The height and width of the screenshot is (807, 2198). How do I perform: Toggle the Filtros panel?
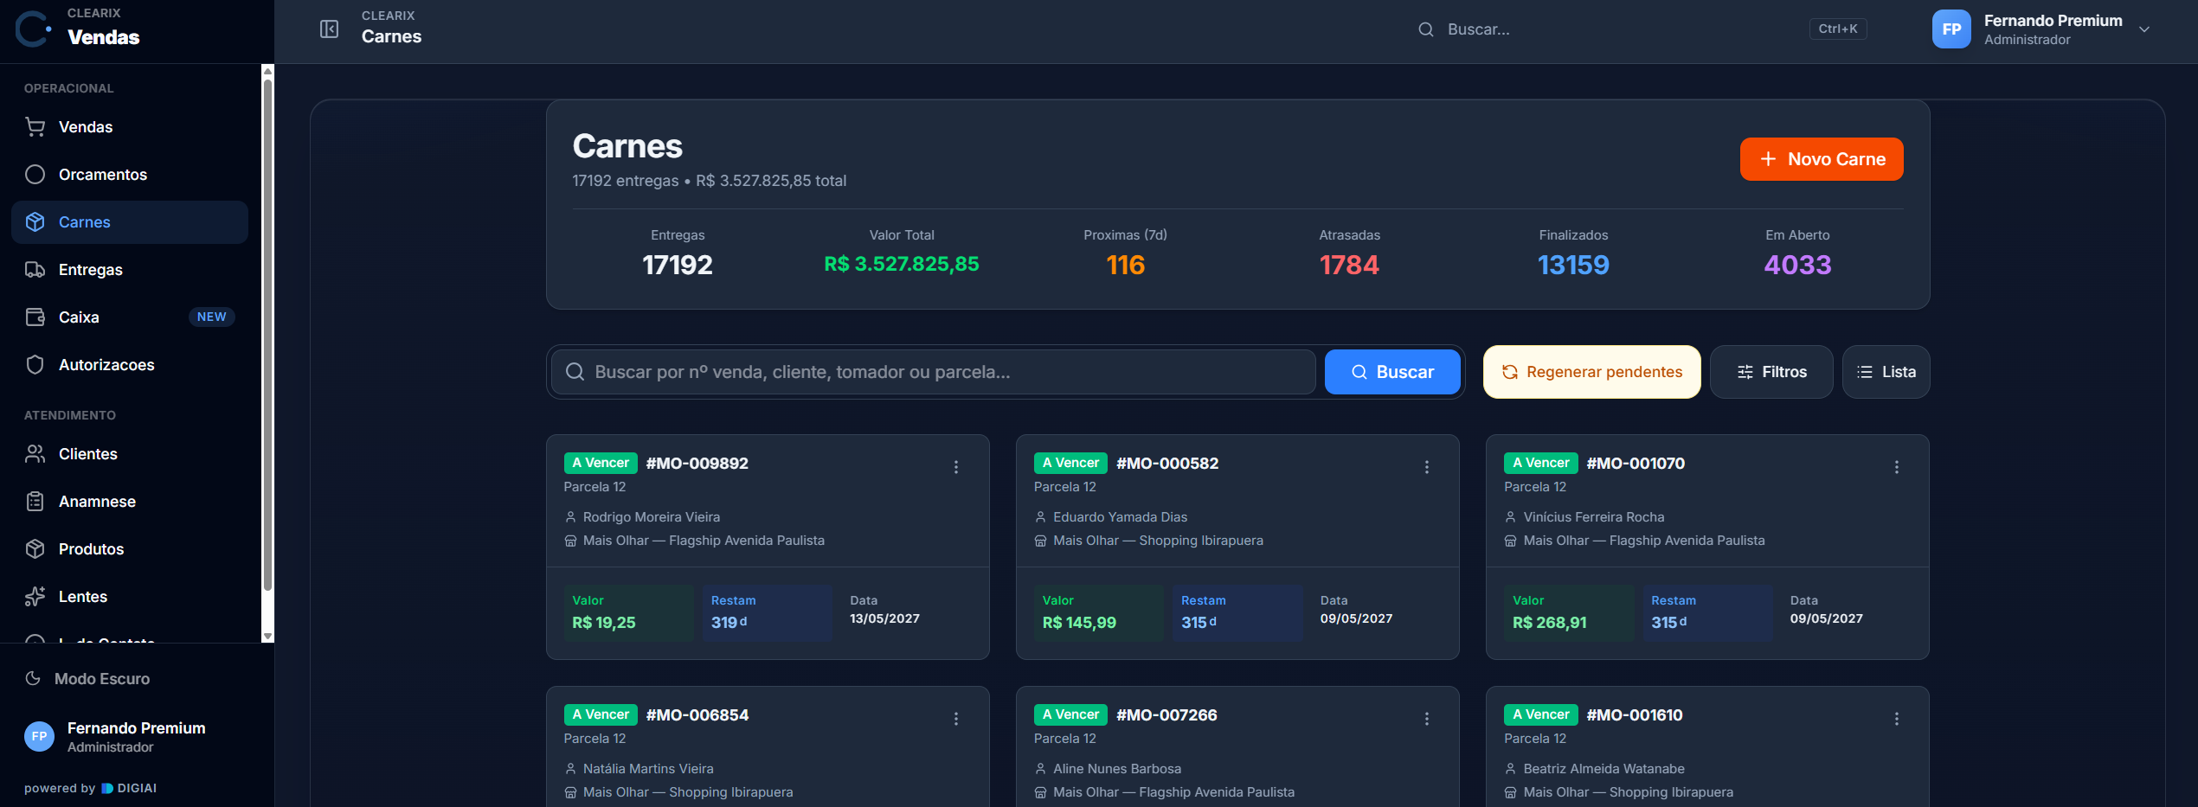point(1771,372)
